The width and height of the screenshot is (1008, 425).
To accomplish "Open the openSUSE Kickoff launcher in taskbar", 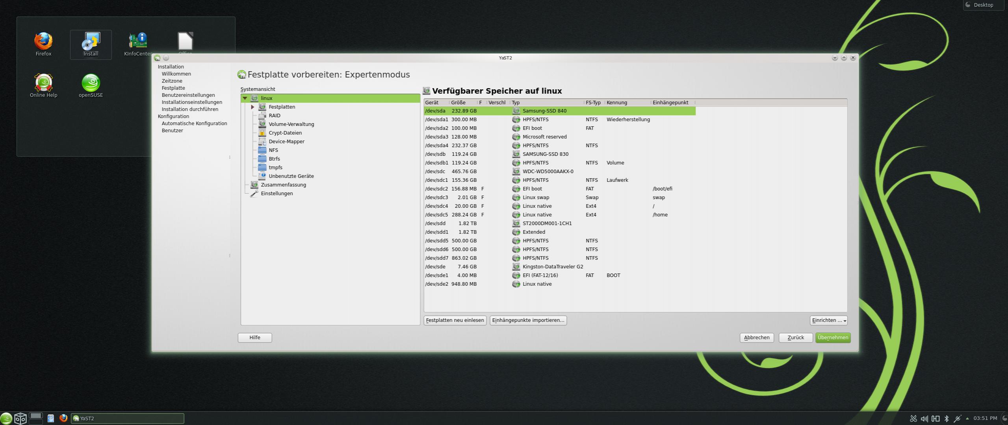I will point(6,418).
